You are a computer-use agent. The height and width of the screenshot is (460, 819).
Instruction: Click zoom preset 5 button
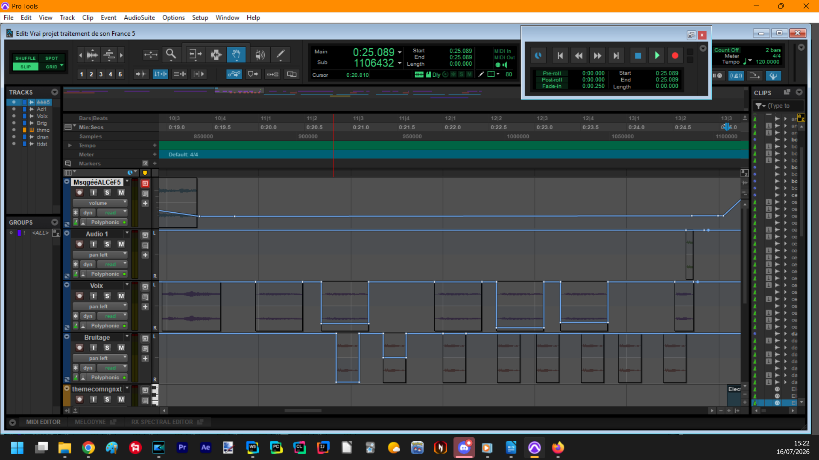coord(120,74)
